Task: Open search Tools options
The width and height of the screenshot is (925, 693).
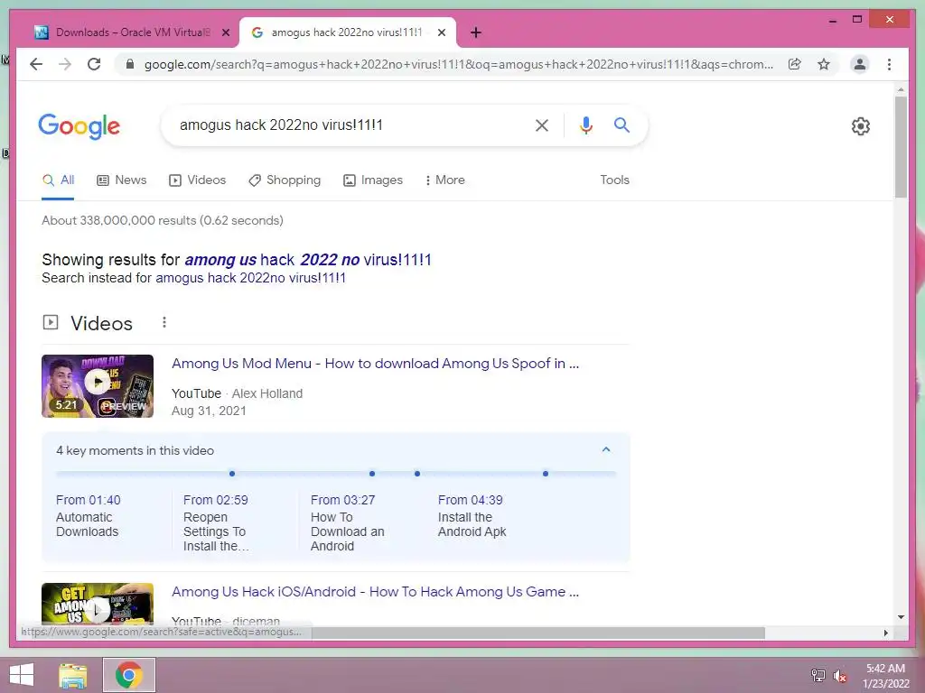Action: pyautogui.click(x=614, y=180)
